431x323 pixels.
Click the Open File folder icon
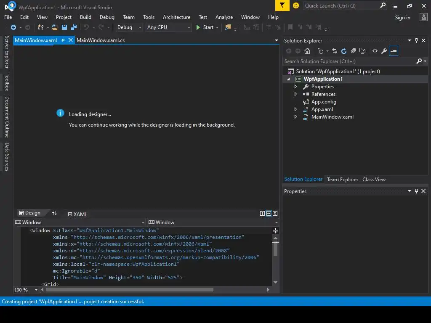tap(55, 27)
